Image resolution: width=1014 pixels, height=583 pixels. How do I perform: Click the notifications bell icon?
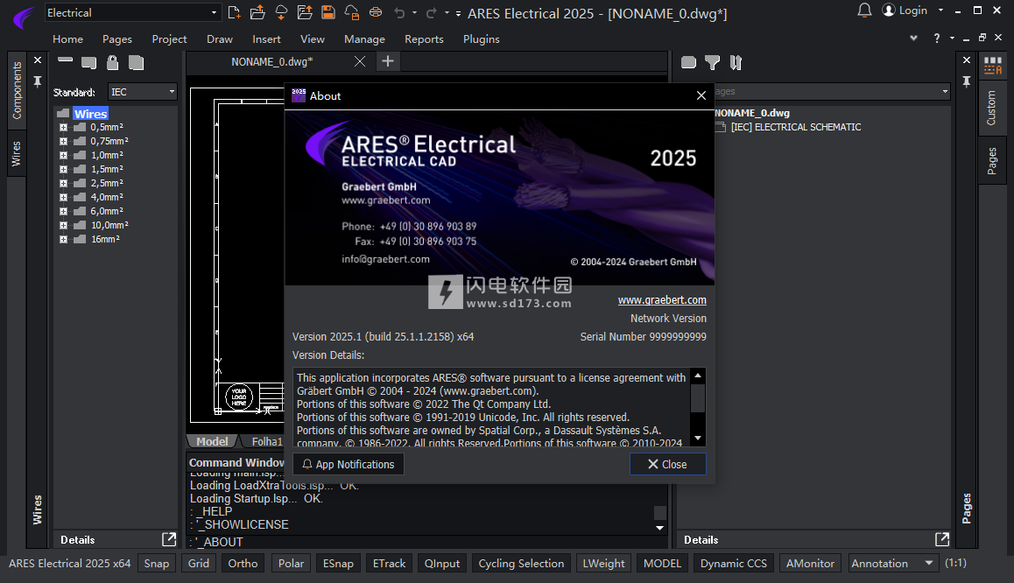click(864, 11)
